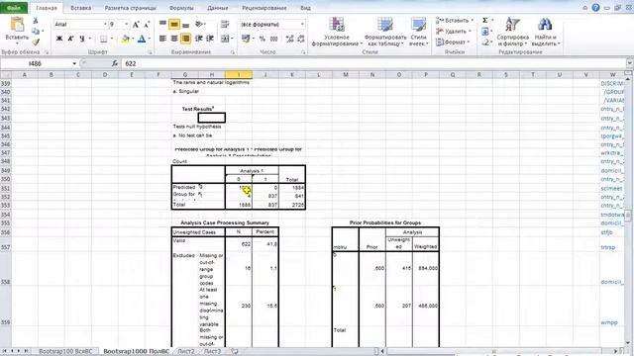Click the Copy icon
Screen dimensions: 634x356
coord(36,31)
